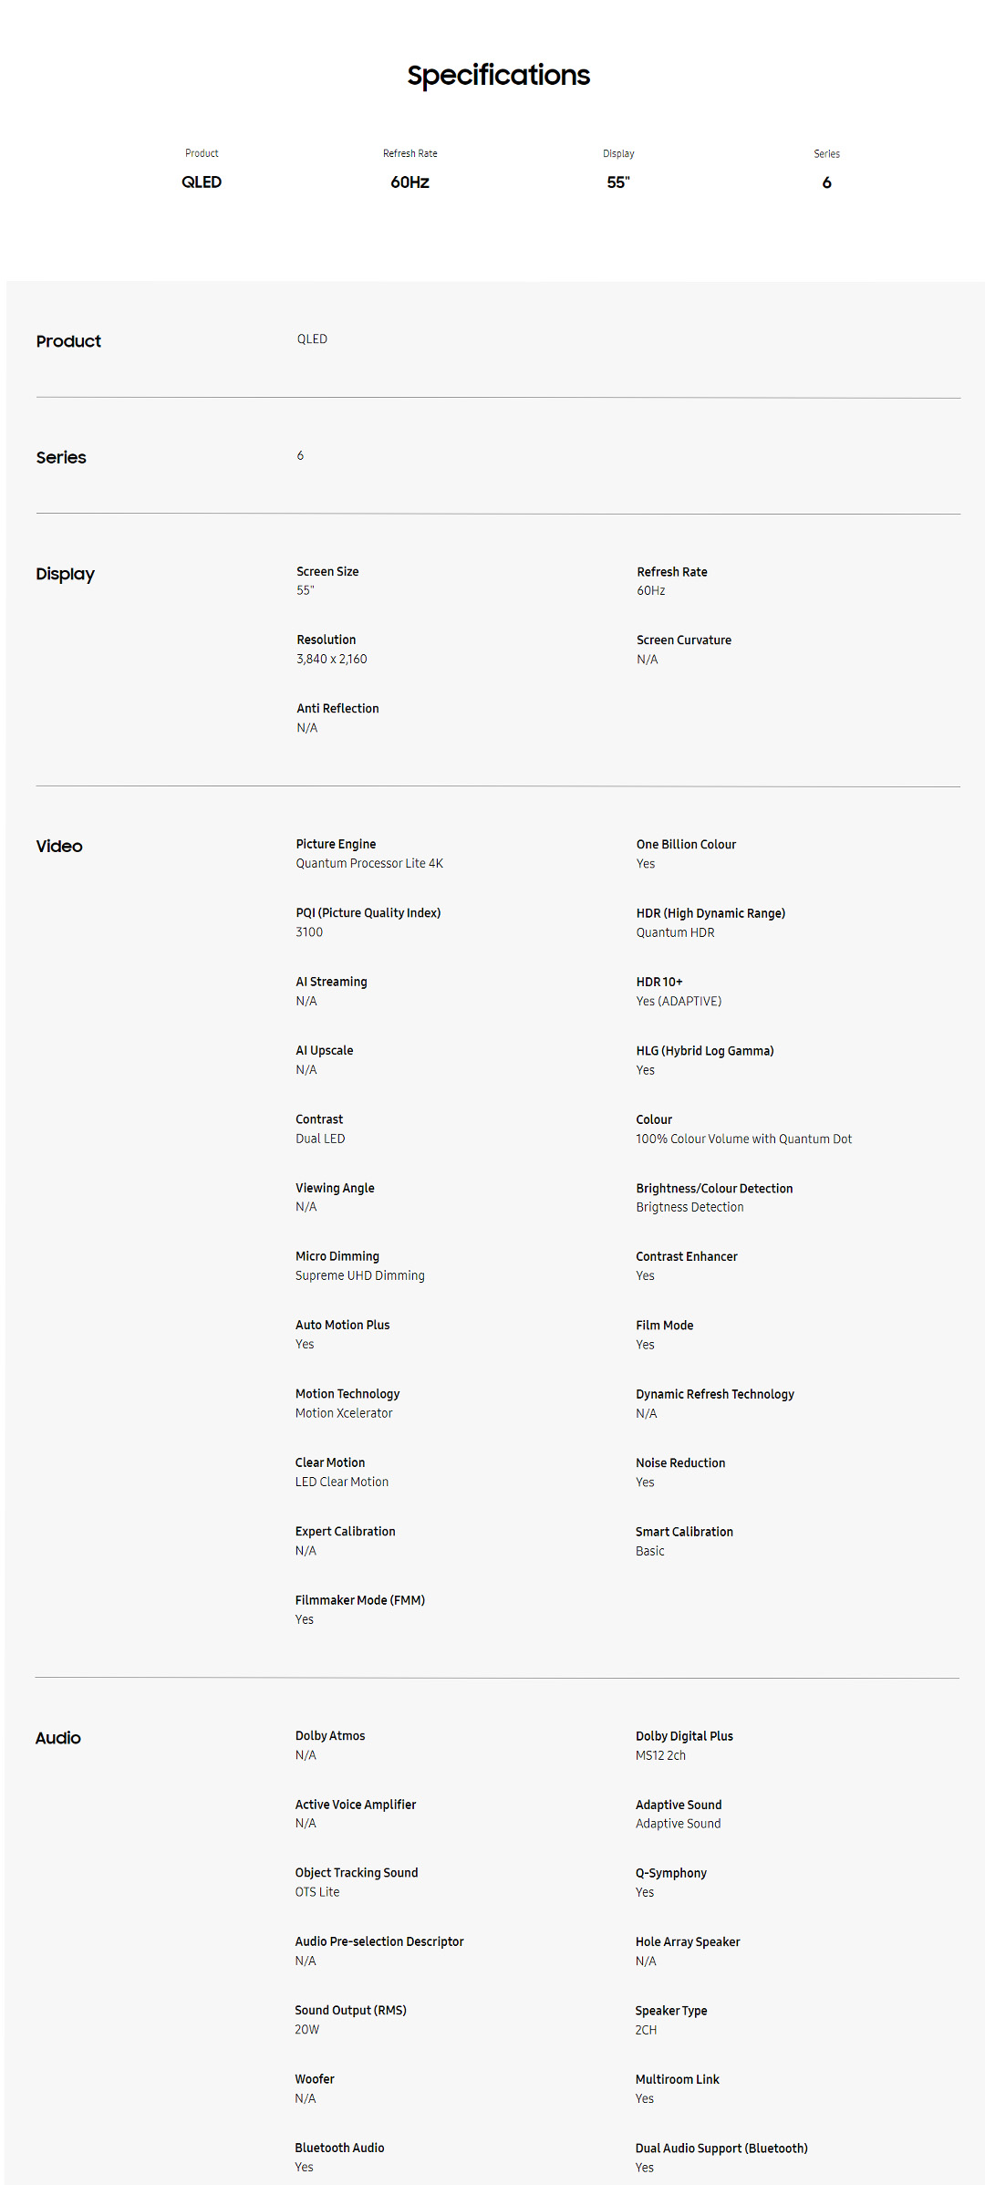Click the Picture Engine spec label
The height and width of the screenshot is (2185, 985).
[x=336, y=845]
